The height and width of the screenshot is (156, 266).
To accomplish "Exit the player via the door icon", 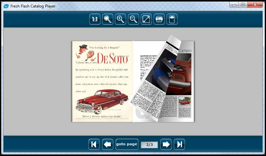I will [172, 19].
